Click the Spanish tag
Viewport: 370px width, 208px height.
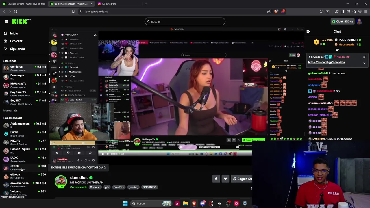(95, 187)
